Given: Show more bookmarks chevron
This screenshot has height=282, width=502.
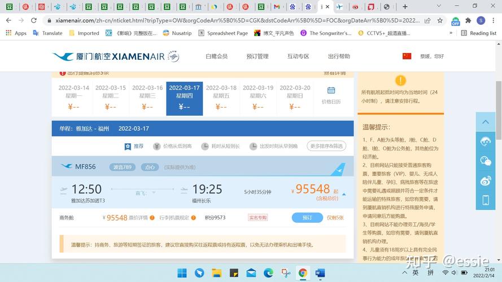Looking at the screenshot, I should [451, 33].
